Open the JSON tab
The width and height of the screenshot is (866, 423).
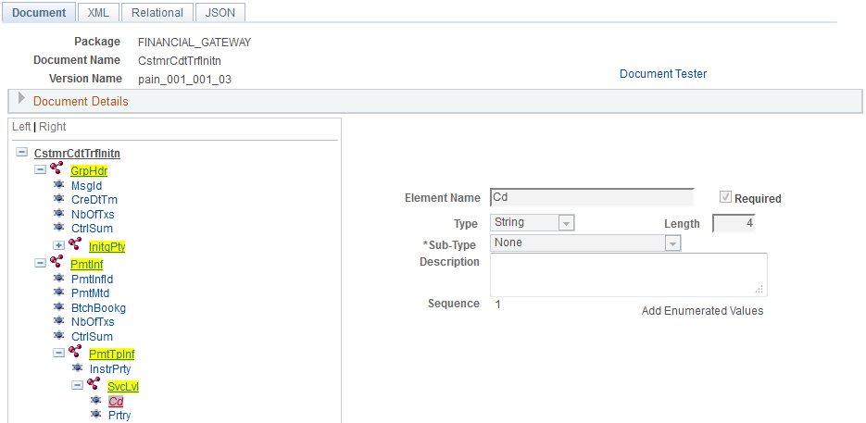click(220, 13)
